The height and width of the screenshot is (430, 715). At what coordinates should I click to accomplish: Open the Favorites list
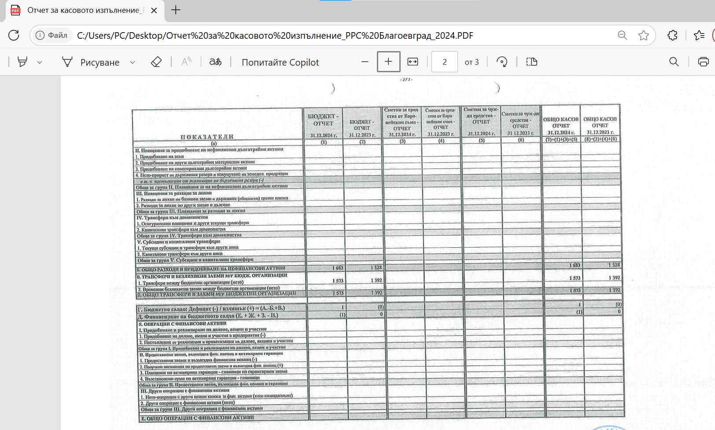(699, 35)
